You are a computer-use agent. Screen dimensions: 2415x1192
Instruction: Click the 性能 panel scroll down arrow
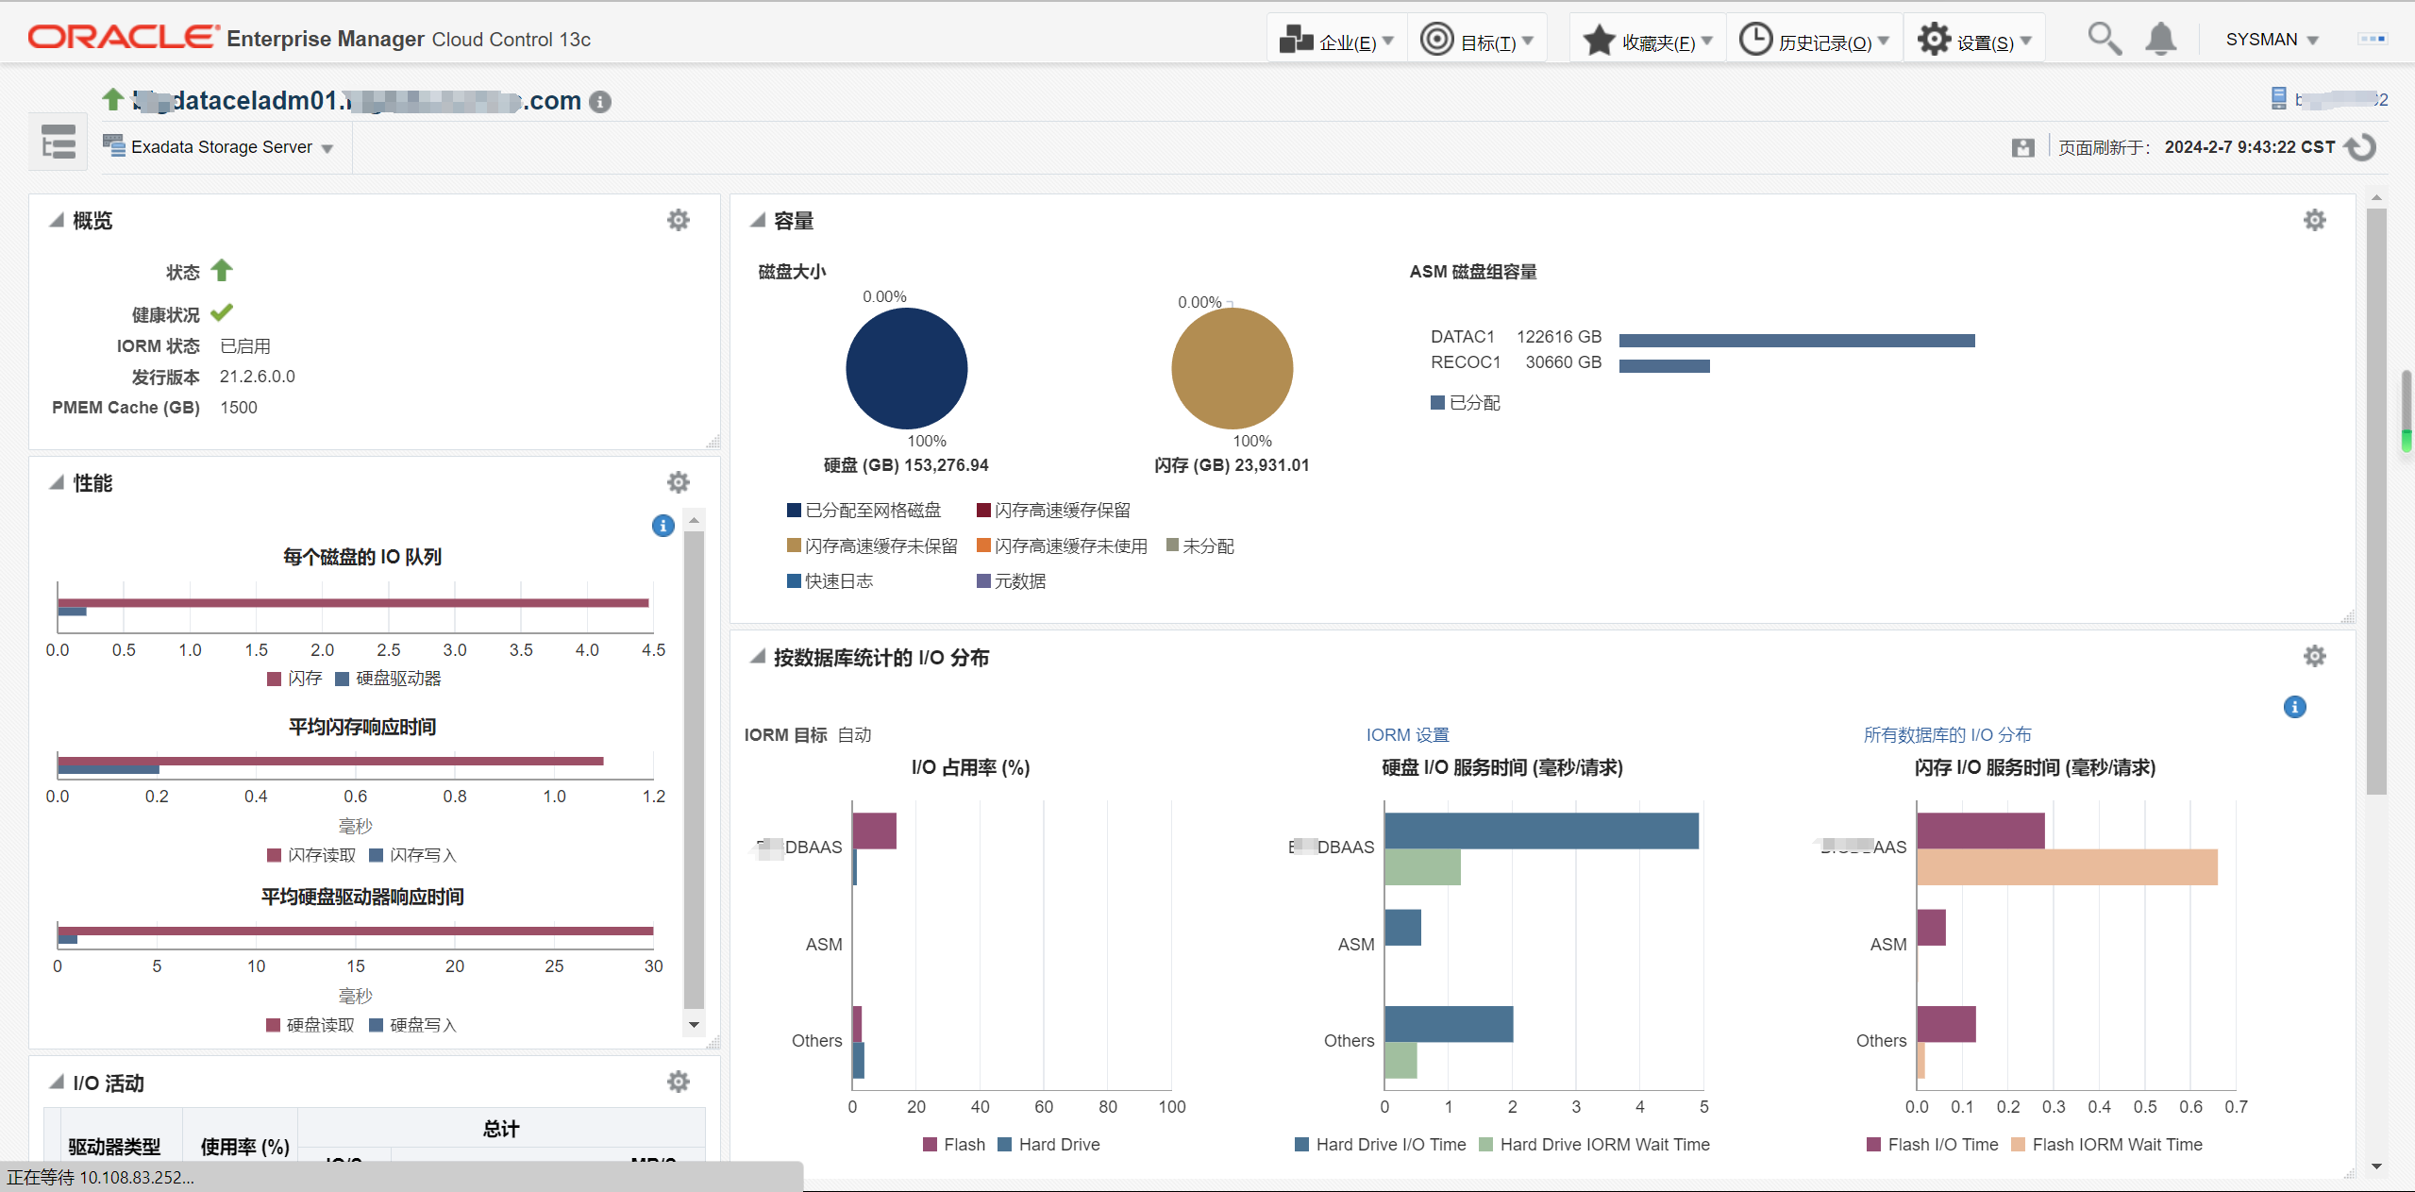[695, 1025]
